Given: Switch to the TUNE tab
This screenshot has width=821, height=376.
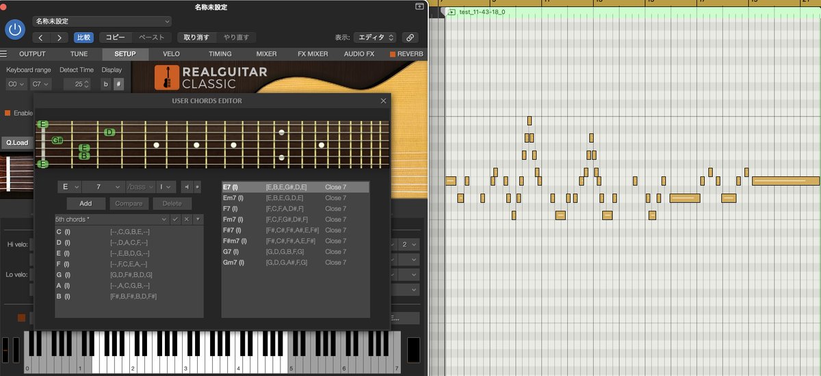Looking at the screenshot, I should click(x=79, y=54).
